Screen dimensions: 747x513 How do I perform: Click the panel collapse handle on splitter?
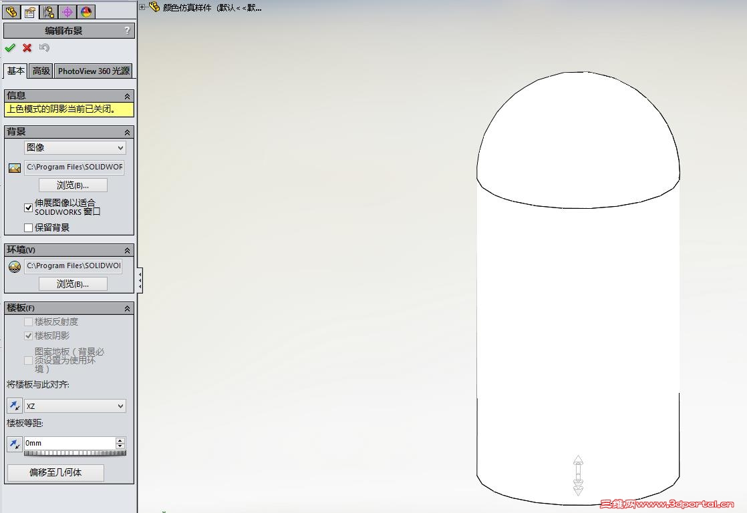(x=140, y=280)
